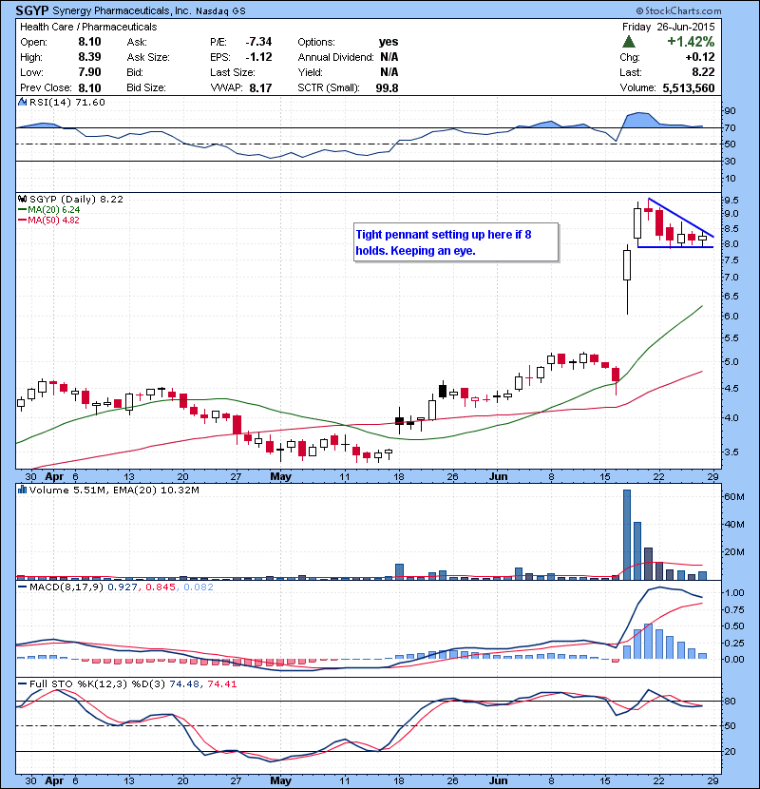Click the Full STO legend icon
The height and width of the screenshot is (789, 760).
pos(22,683)
